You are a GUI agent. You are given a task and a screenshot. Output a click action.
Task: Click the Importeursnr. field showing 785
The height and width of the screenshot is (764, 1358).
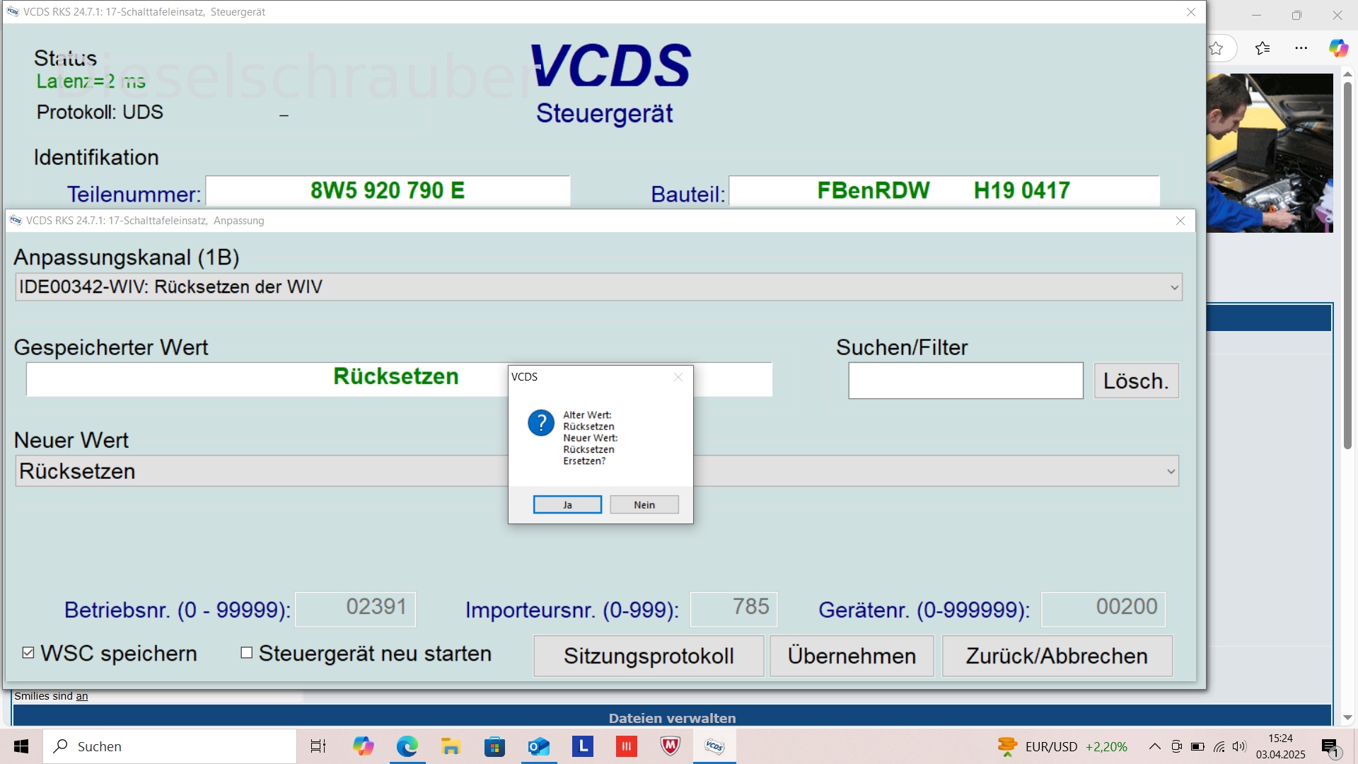[733, 609]
